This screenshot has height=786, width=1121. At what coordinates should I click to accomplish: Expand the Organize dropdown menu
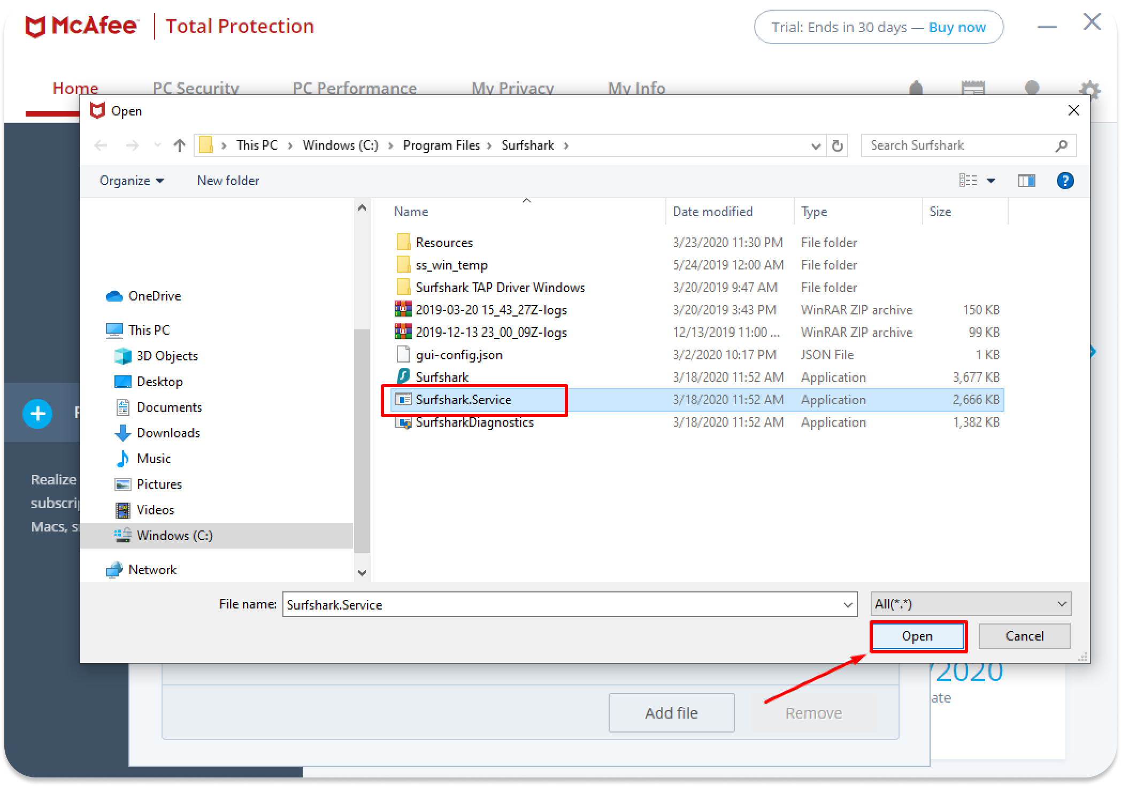pyautogui.click(x=132, y=181)
